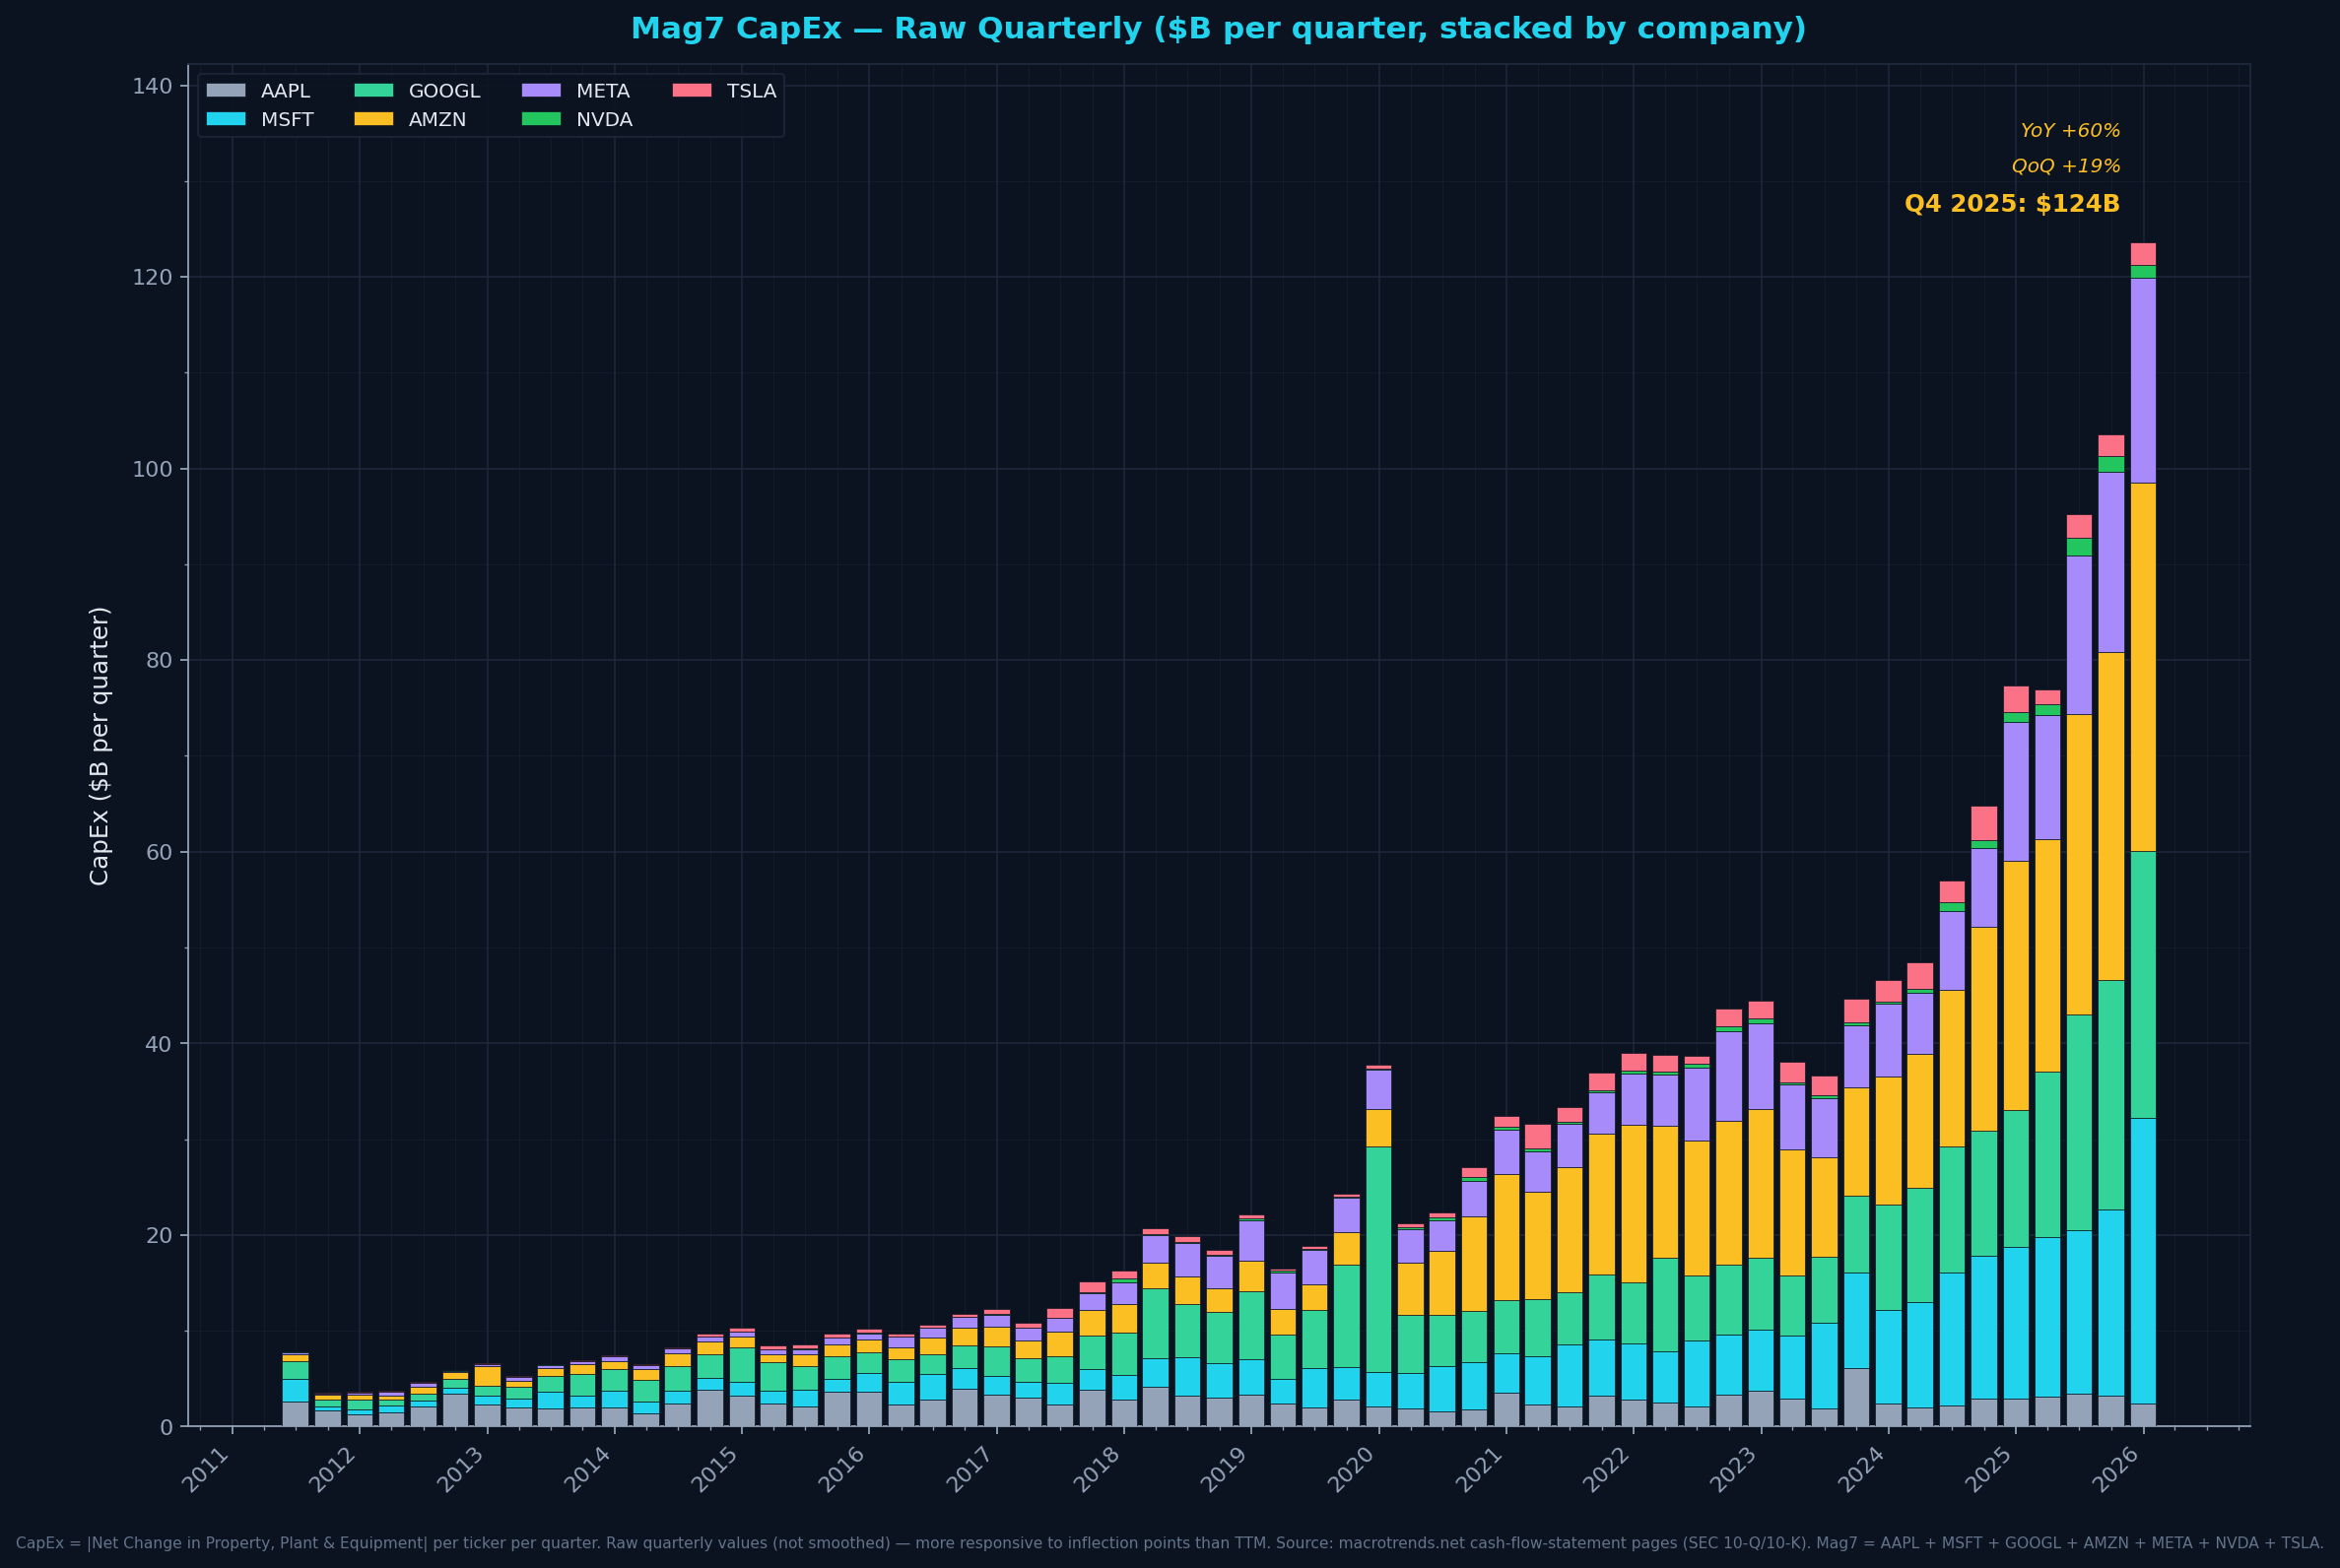Select the AMZN legend swatch
Screen dimensions: 2340x1568
coord(373,119)
